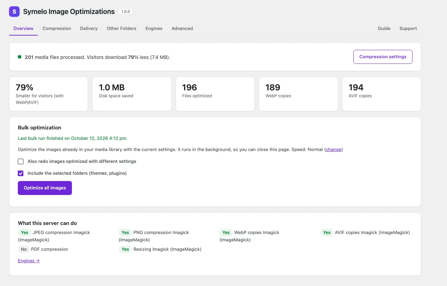Click the 1.0.0 version badge

coord(125,12)
